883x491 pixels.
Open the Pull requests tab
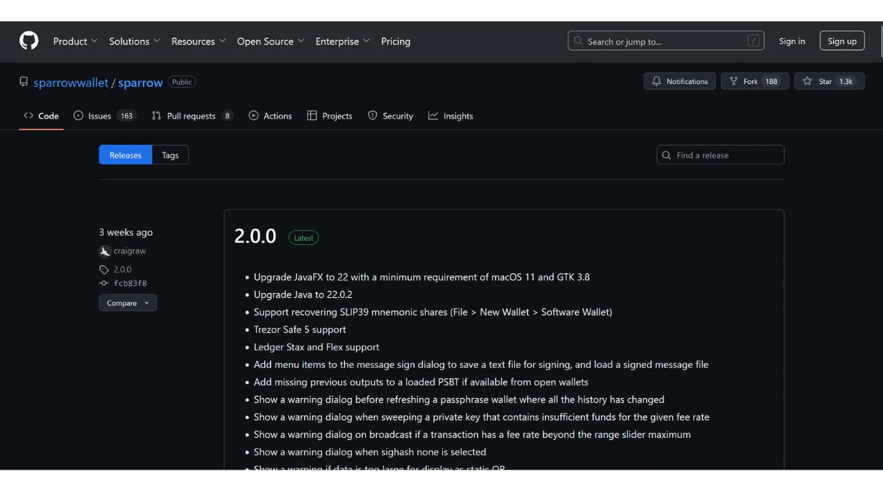click(192, 116)
